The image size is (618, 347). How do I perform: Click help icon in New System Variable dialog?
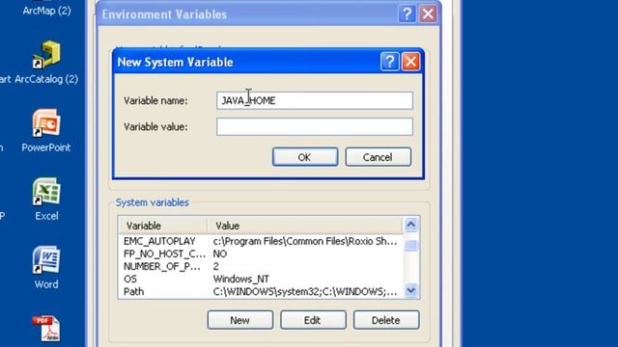(390, 62)
